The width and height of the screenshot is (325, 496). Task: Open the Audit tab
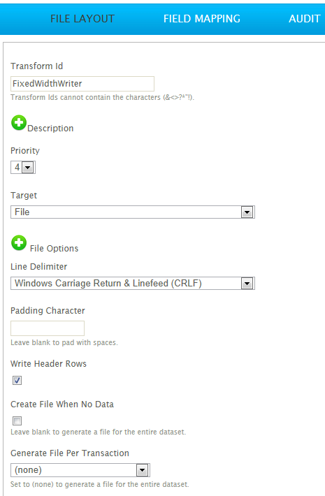(x=305, y=19)
